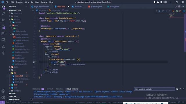
Task: Open the Search view in activity bar
Action: coord(3,14)
